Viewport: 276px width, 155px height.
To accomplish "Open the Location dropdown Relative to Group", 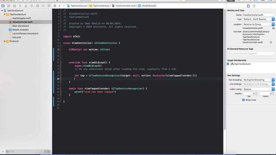I will coord(258,24).
